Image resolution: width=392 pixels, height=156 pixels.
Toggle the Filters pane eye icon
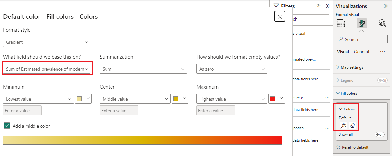coord(318,6)
